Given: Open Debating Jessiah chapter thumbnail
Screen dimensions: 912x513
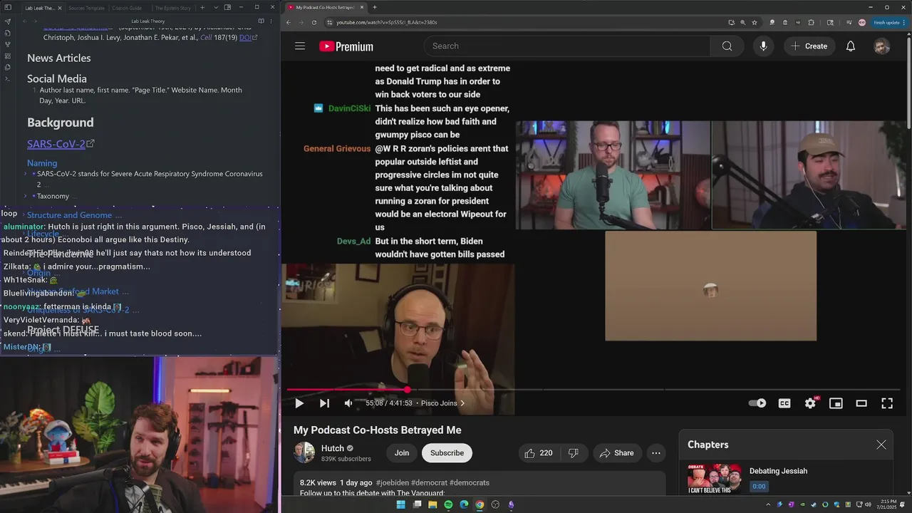Looking at the screenshot, I should pos(714,479).
